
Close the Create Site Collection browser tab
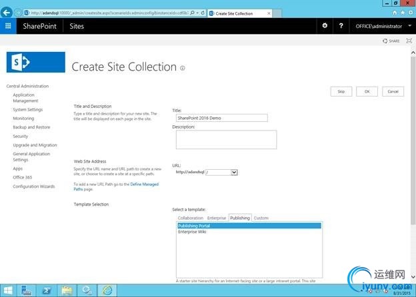pyautogui.click(x=269, y=13)
